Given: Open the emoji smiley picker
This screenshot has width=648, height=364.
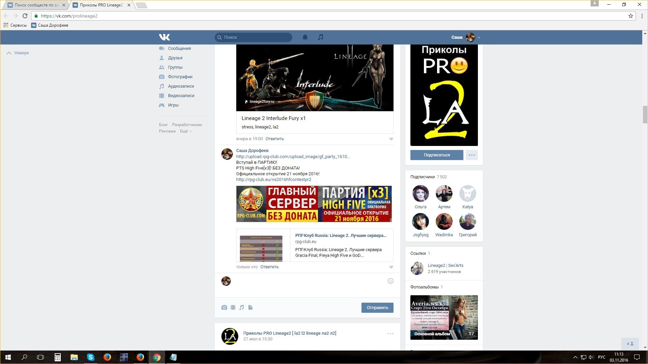Looking at the screenshot, I should (x=390, y=281).
